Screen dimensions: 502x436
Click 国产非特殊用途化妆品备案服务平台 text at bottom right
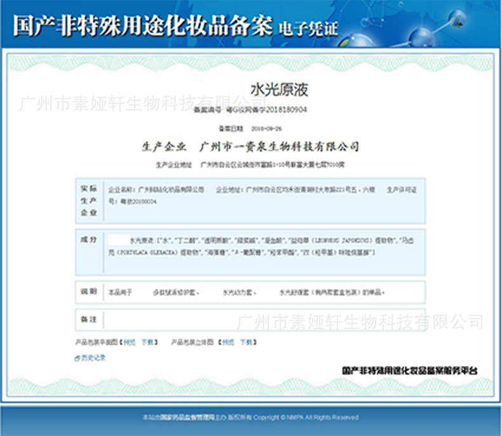click(x=409, y=371)
